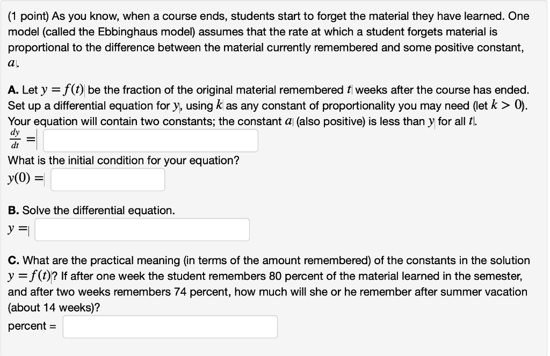Click the bold 'C.' part label
Viewport: 550px width, 356px height.
pyautogui.click(x=13, y=260)
